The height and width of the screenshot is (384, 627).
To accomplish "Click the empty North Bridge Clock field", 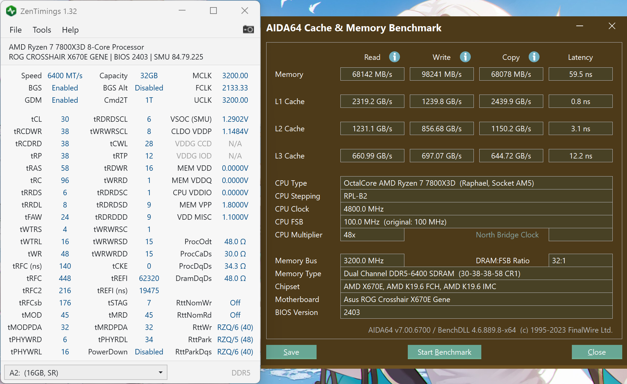I will coord(581,235).
